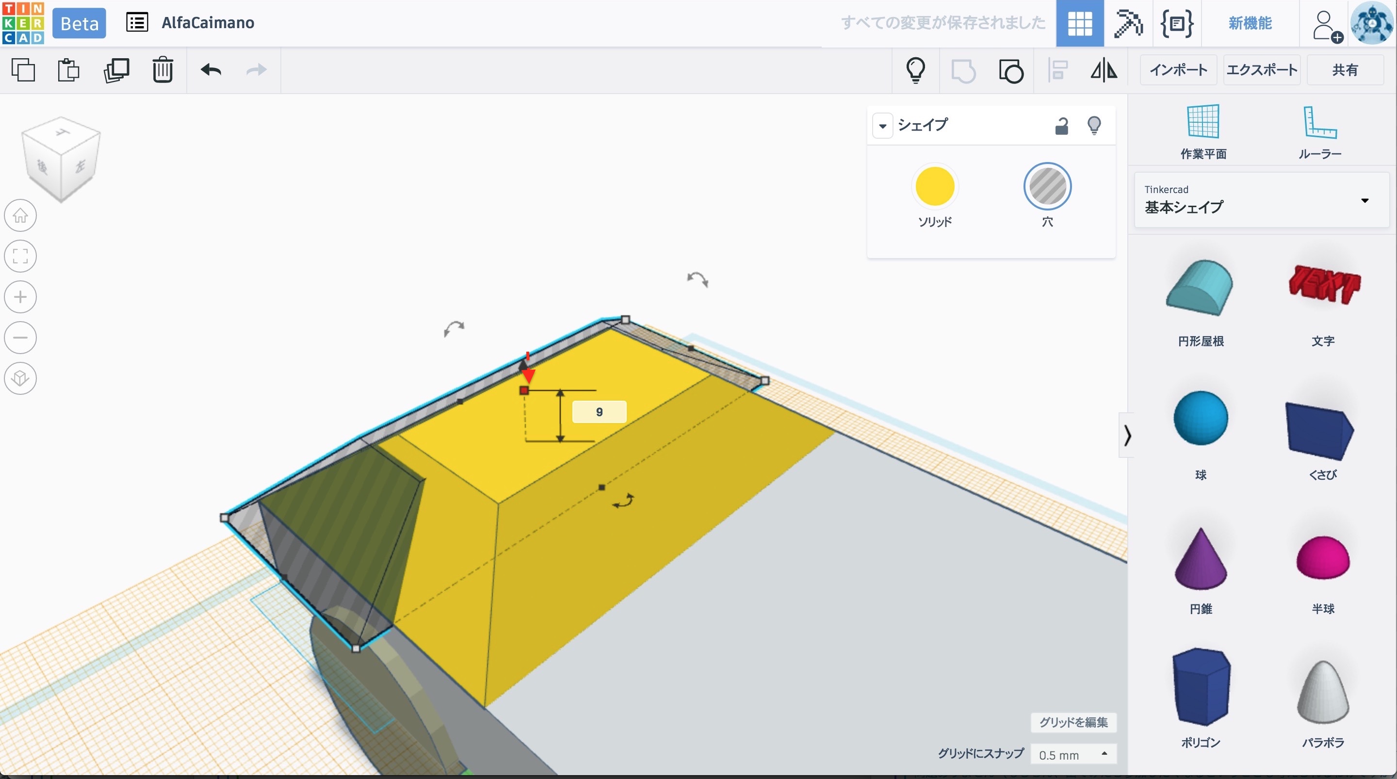Collapse the シェイプ panel arrow

point(882,126)
